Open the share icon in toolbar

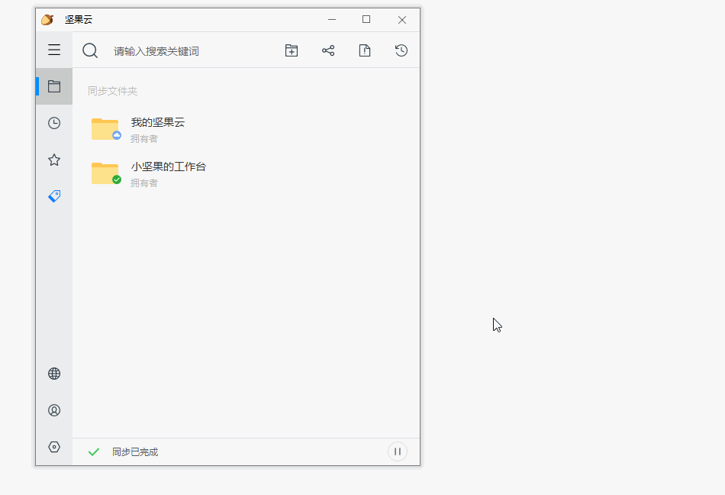click(328, 50)
